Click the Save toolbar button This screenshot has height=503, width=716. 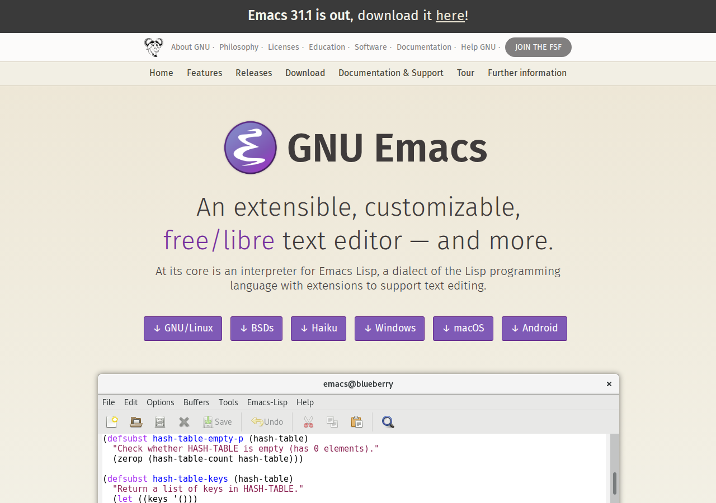[218, 422]
